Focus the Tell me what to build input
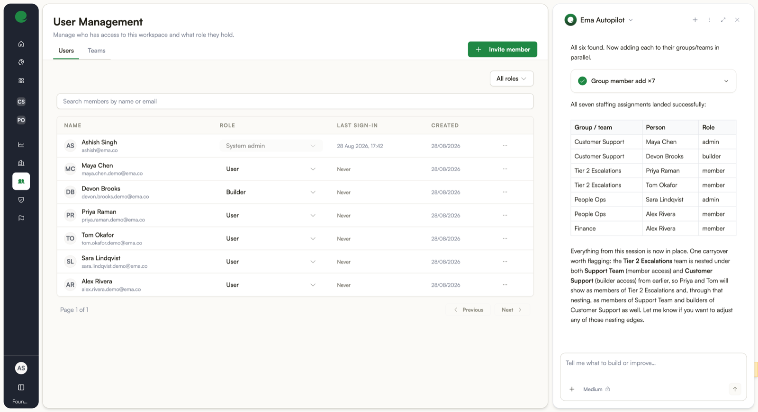This screenshot has height=412, width=758. (653, 363)
